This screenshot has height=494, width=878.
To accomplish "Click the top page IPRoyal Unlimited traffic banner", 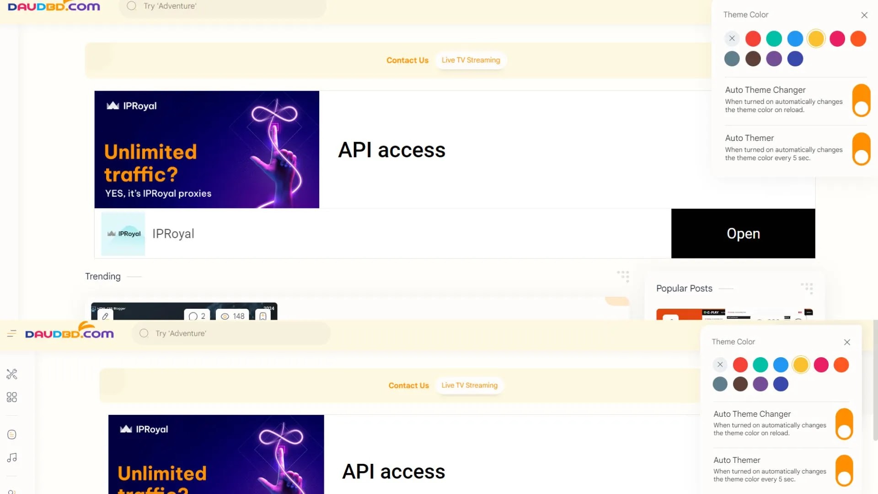I will (207, 150).
